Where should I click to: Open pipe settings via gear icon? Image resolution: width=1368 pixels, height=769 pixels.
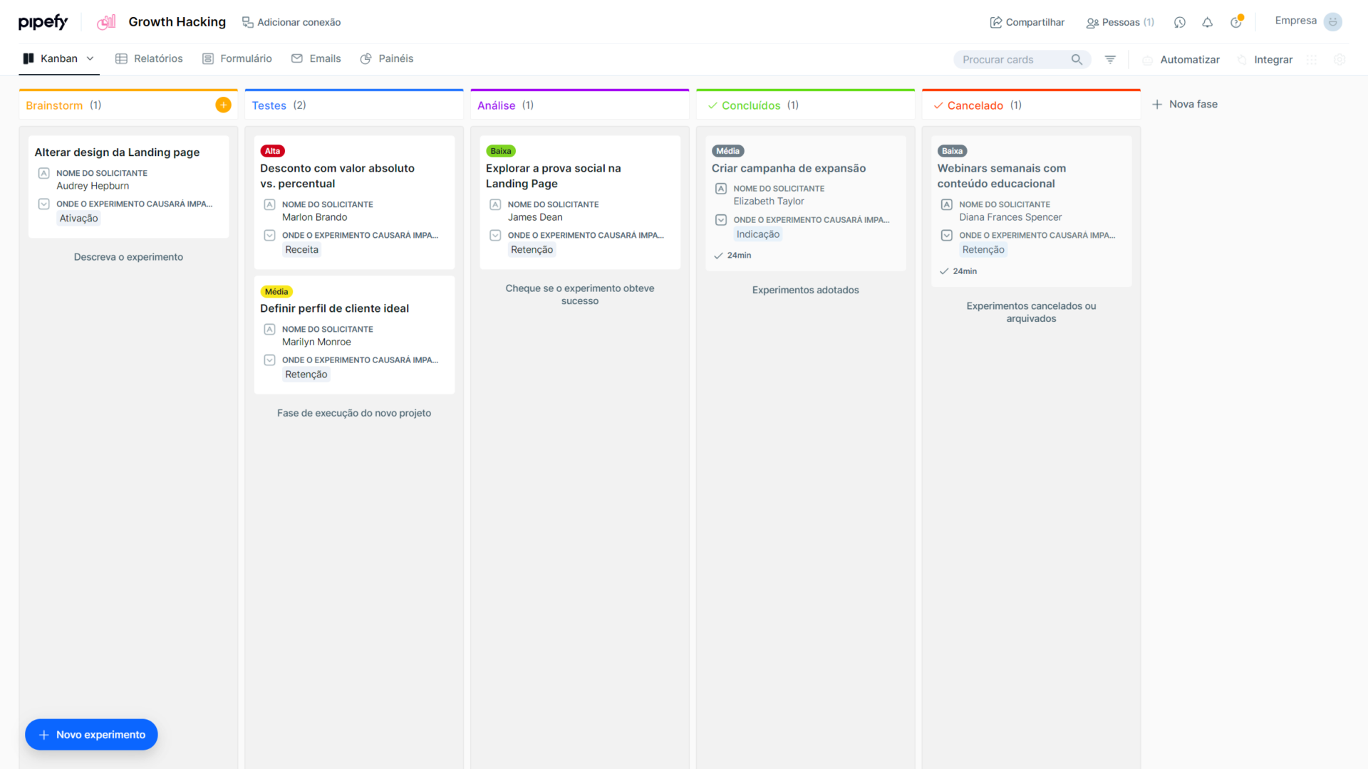pos(1340,60)
